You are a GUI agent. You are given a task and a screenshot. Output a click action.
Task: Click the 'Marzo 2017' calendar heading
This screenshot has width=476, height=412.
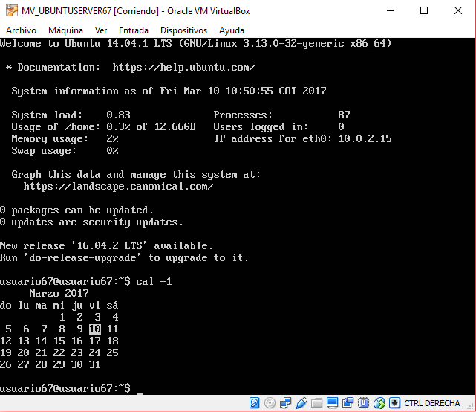[59, 293]
